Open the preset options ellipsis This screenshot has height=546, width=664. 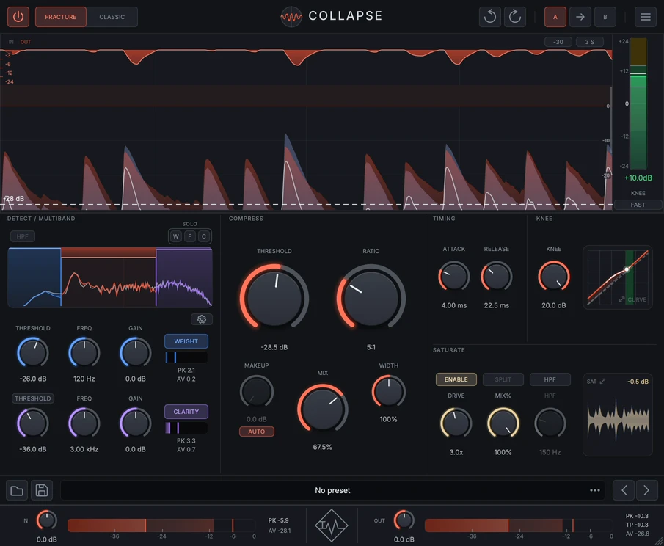595,490
